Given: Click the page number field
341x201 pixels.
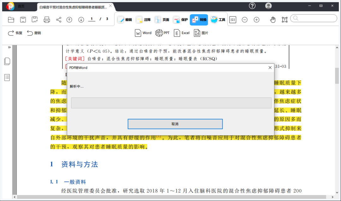Looking at the screenshot, I should click(x=92, y=19).
